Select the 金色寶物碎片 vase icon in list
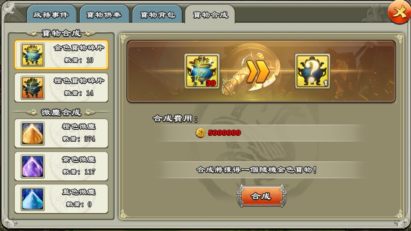This screenshot has height=231, width=411. (x=33, y=55)
